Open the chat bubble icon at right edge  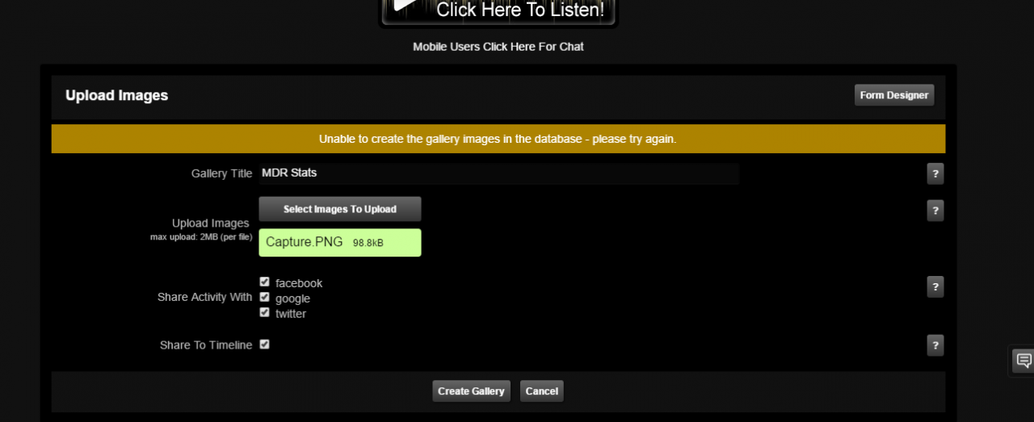(x=1023, y=360)
